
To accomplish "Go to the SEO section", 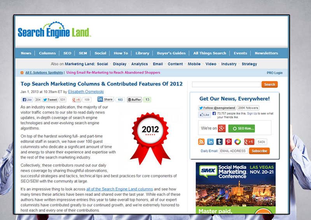I will pyautogui.click(x=67, y=53).
